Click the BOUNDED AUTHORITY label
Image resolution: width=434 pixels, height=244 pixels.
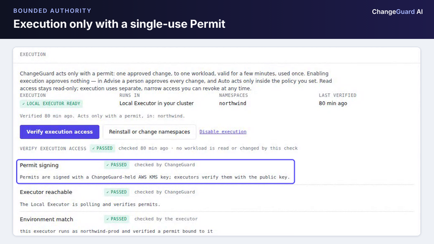(52, 11)
